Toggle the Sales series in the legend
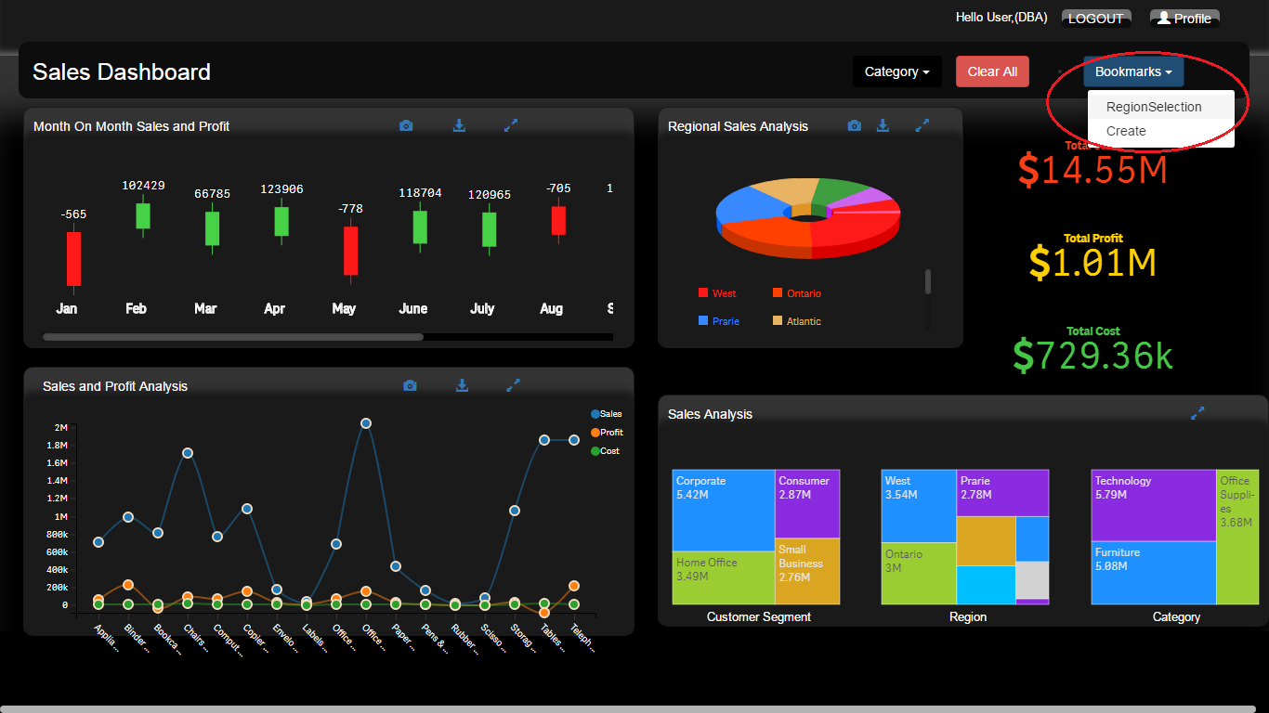Image resolution: width=1269 pixels, height=713 pixels. (606, 414)
